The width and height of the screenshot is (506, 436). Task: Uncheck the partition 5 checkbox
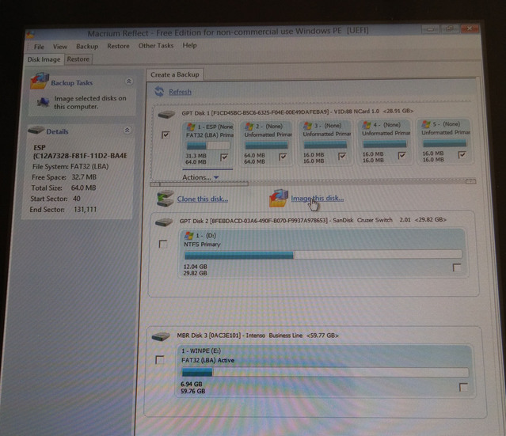pyautogui.click(x=462, y=155)
